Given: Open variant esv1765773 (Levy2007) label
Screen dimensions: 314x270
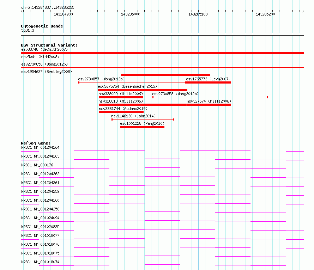Looking at the screenshot, I should point(208,79).
